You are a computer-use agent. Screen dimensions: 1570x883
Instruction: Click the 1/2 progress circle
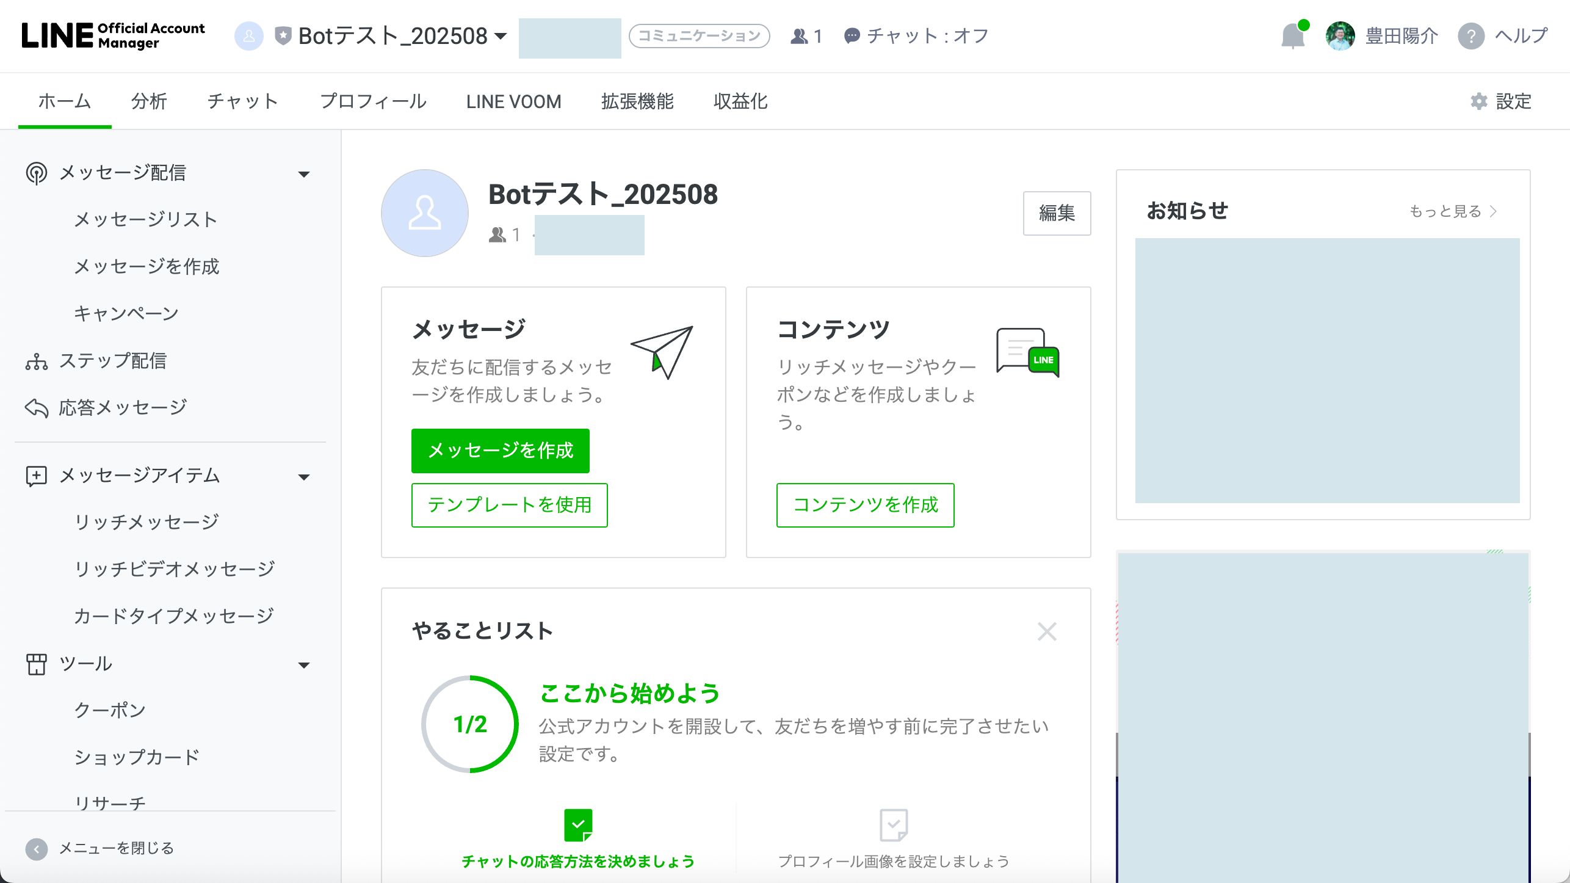470,724
